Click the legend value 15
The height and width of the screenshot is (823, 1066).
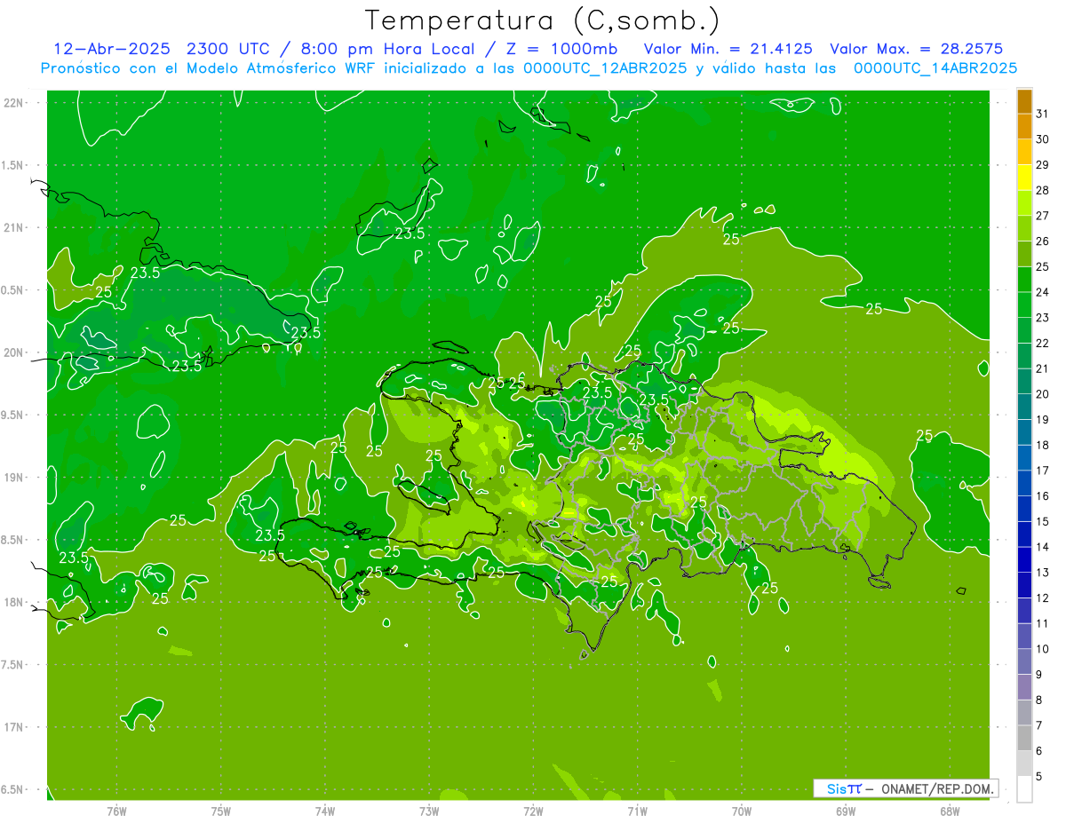(x=1042, y=521)
